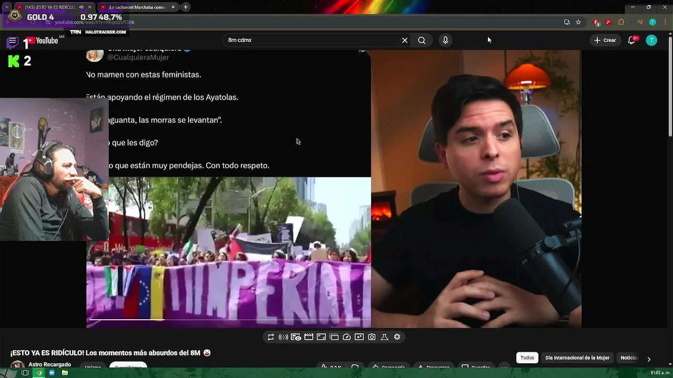Open YouTube notifications bell
673x378 pixels.
[632, 40]
